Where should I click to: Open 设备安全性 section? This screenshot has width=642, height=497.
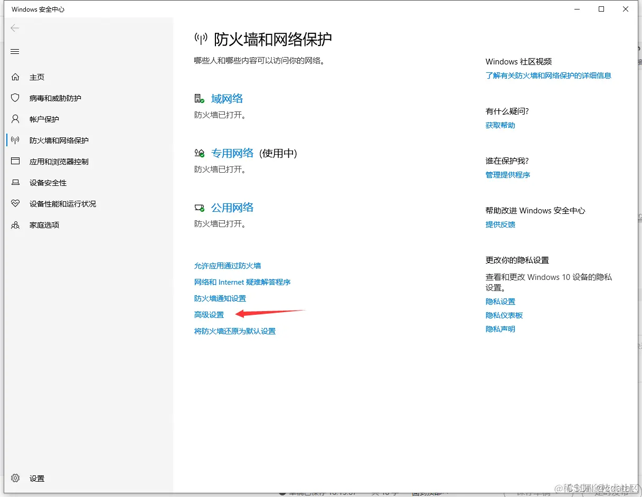tap(48, 183)
